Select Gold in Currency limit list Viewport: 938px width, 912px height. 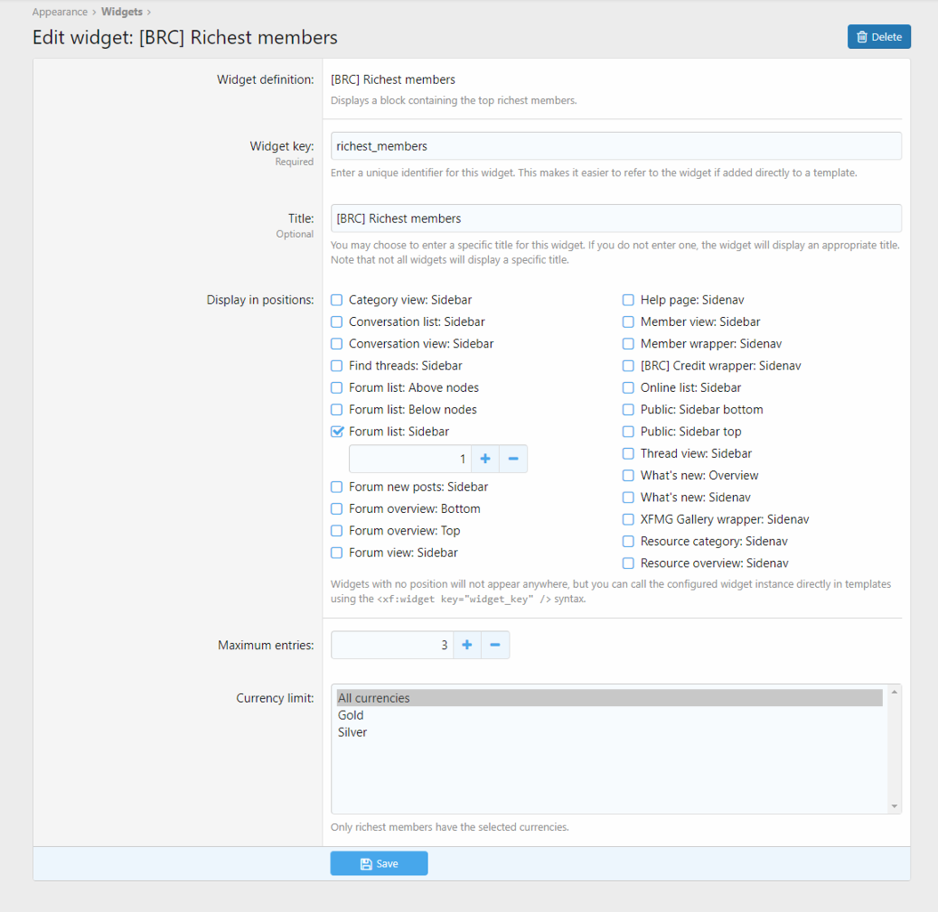pyautogui.click(x=351, y=715)
